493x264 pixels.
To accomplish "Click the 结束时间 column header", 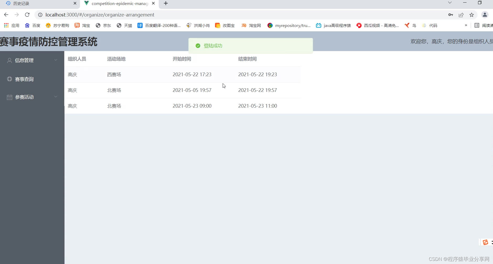I will [247, 59].
